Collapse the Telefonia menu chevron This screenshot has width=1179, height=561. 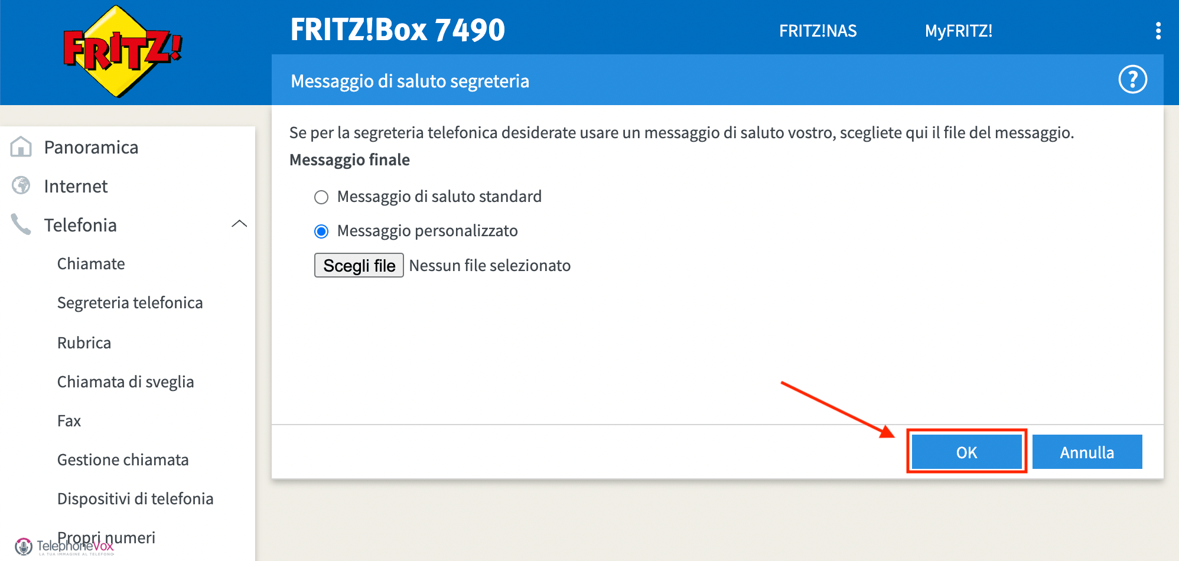coord(239,224)
